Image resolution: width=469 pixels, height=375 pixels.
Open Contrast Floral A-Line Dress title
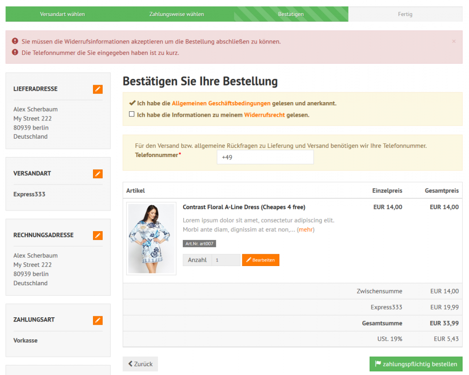pos(244,207)
